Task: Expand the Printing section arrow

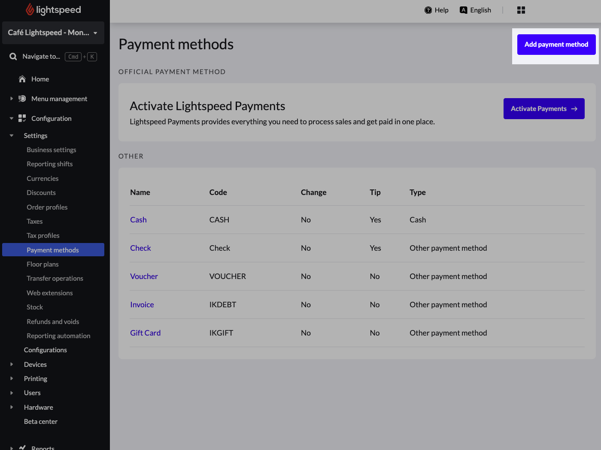Action: click(x=12, y=379)
